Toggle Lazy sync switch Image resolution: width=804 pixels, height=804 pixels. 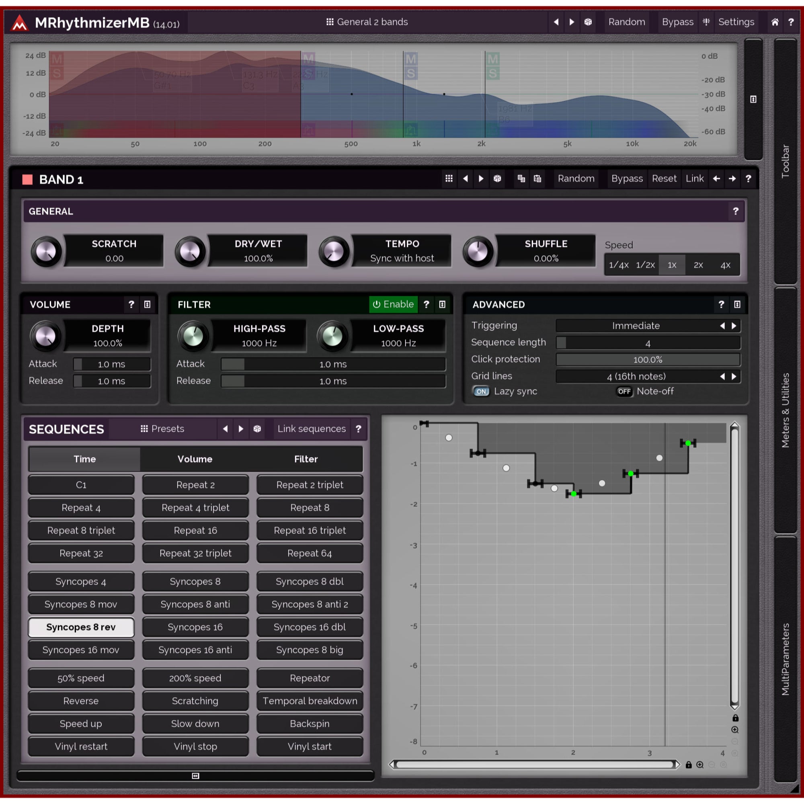click(481, 391)
